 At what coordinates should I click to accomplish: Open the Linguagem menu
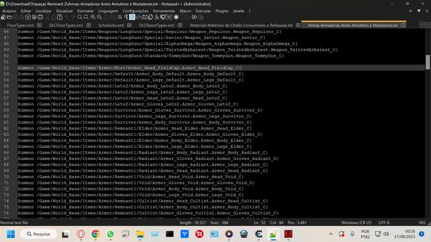point(108,11)
